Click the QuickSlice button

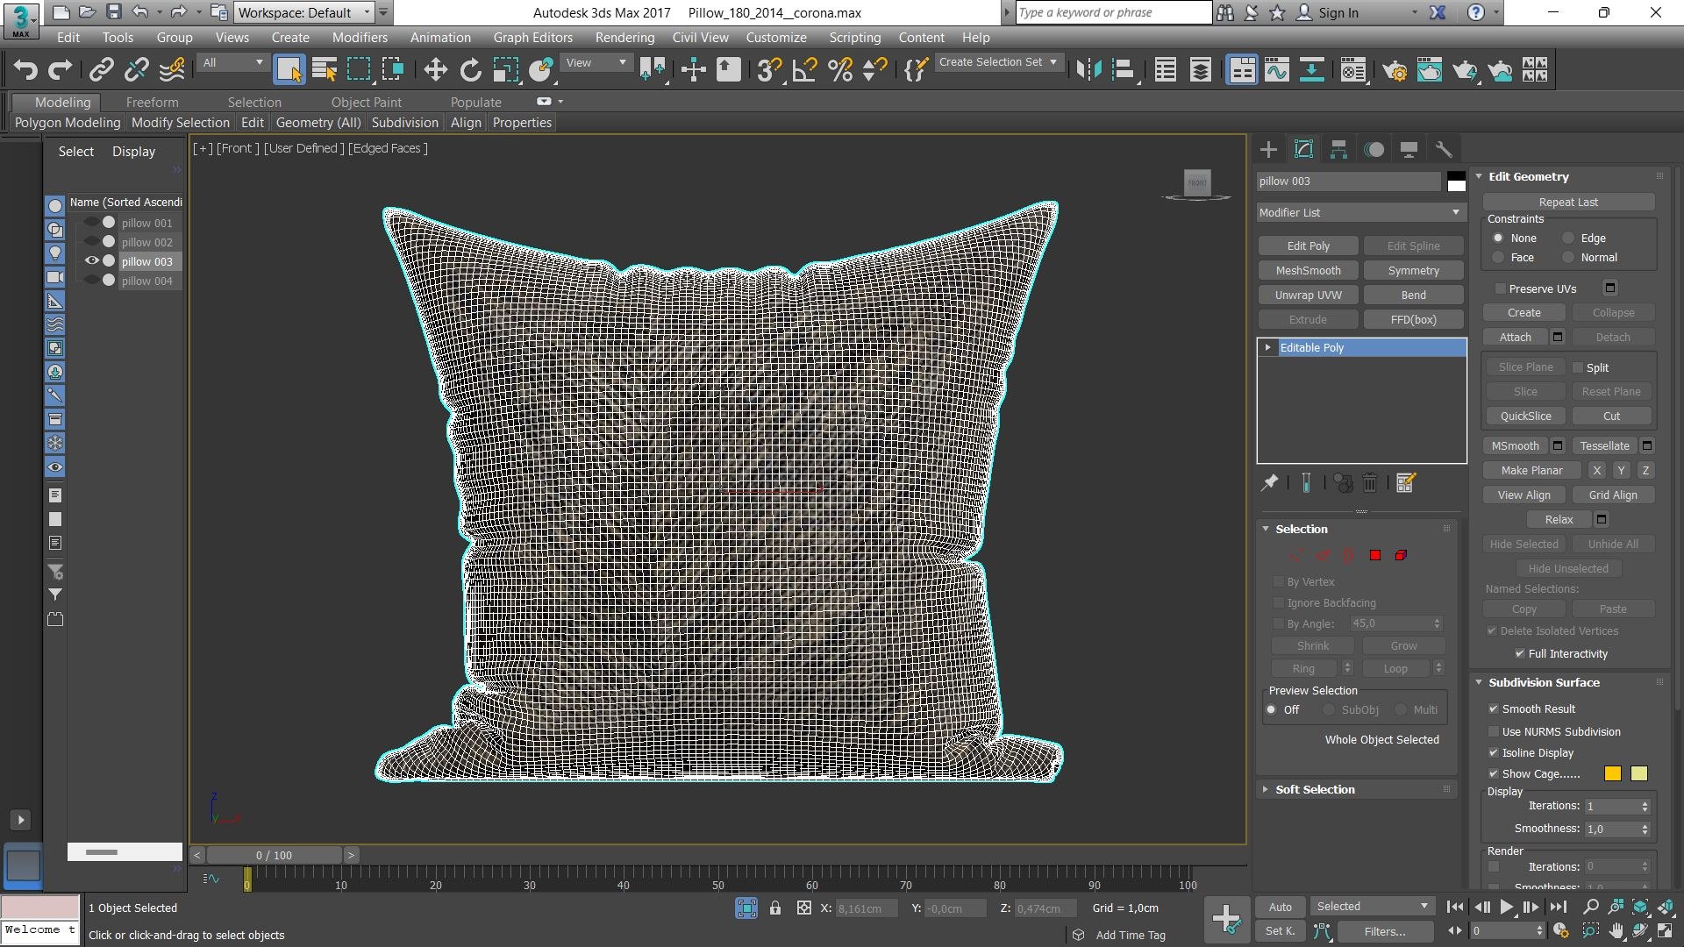[1525, 417]
